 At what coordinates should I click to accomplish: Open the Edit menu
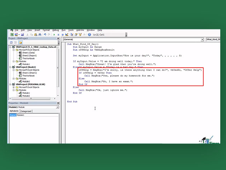coord(23,30)
